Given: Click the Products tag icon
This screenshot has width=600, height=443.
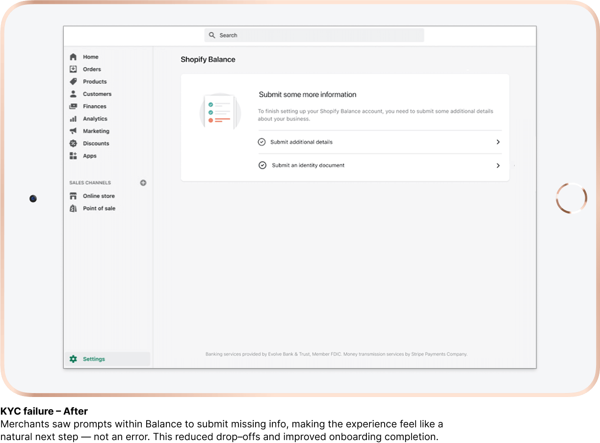Looking at the screenshot, I should tap(73, 81).
